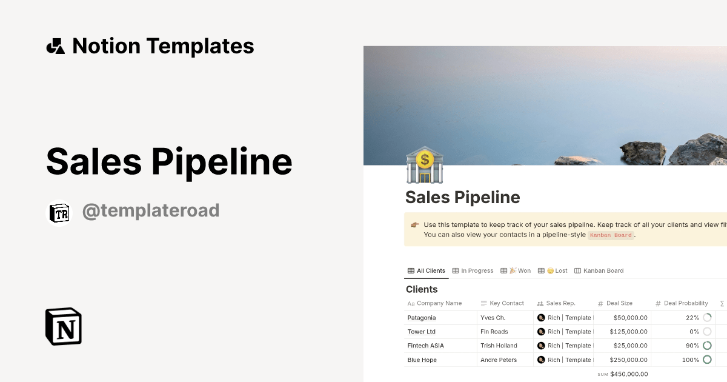Image resolution: width=727 pixels, height=382 pixels.
Task: Open the Tower Ltd company row
Action: (422, 332)
